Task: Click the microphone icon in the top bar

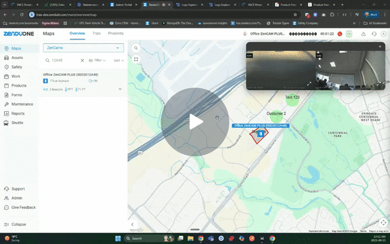Action: coord(245,34)
